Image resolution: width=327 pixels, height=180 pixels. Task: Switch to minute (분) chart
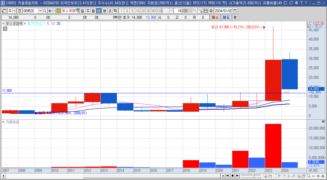point(105,11)
